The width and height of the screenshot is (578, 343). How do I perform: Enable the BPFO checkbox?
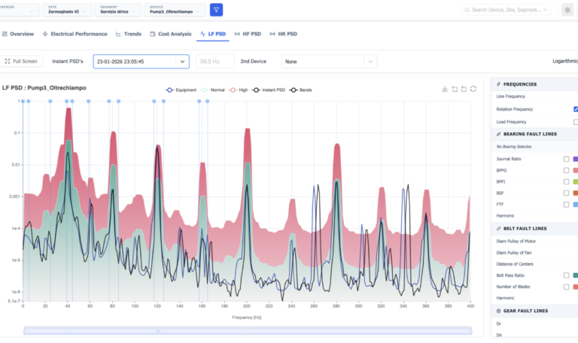566,170
